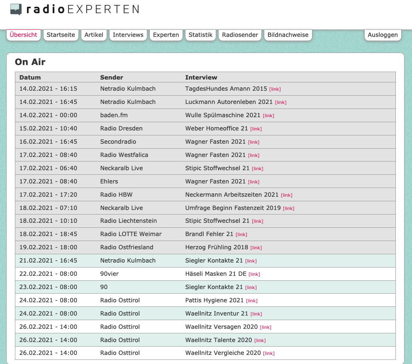Click the Sender column header
This screenshot has width=412, height=364.
pyautogui.click(x=112, y=77)
